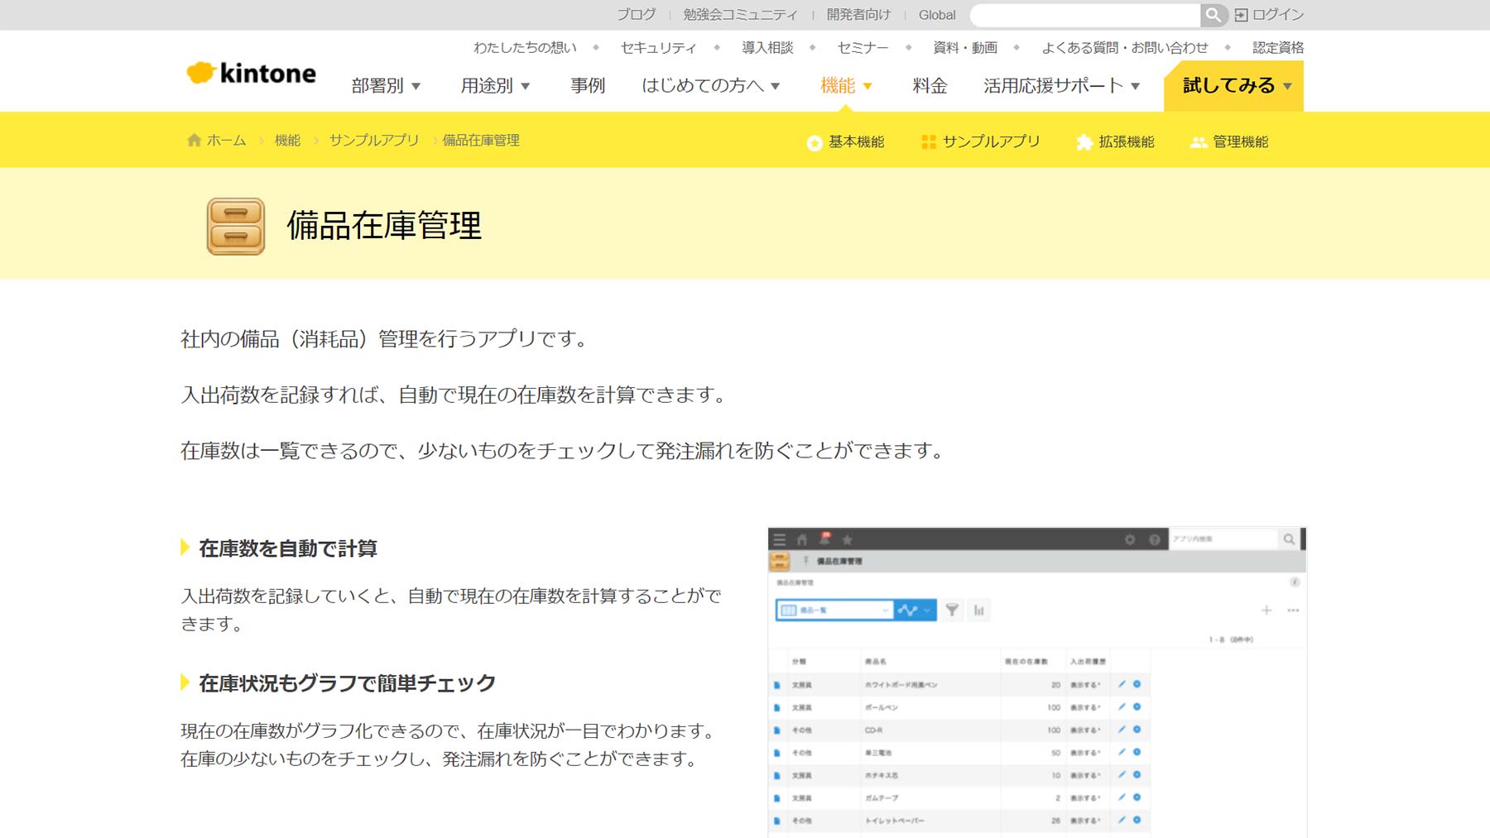This screenshot has width=1490, height=838.
Task: Switch to 管理機能 tab
Action: [x=1230, y=142]
